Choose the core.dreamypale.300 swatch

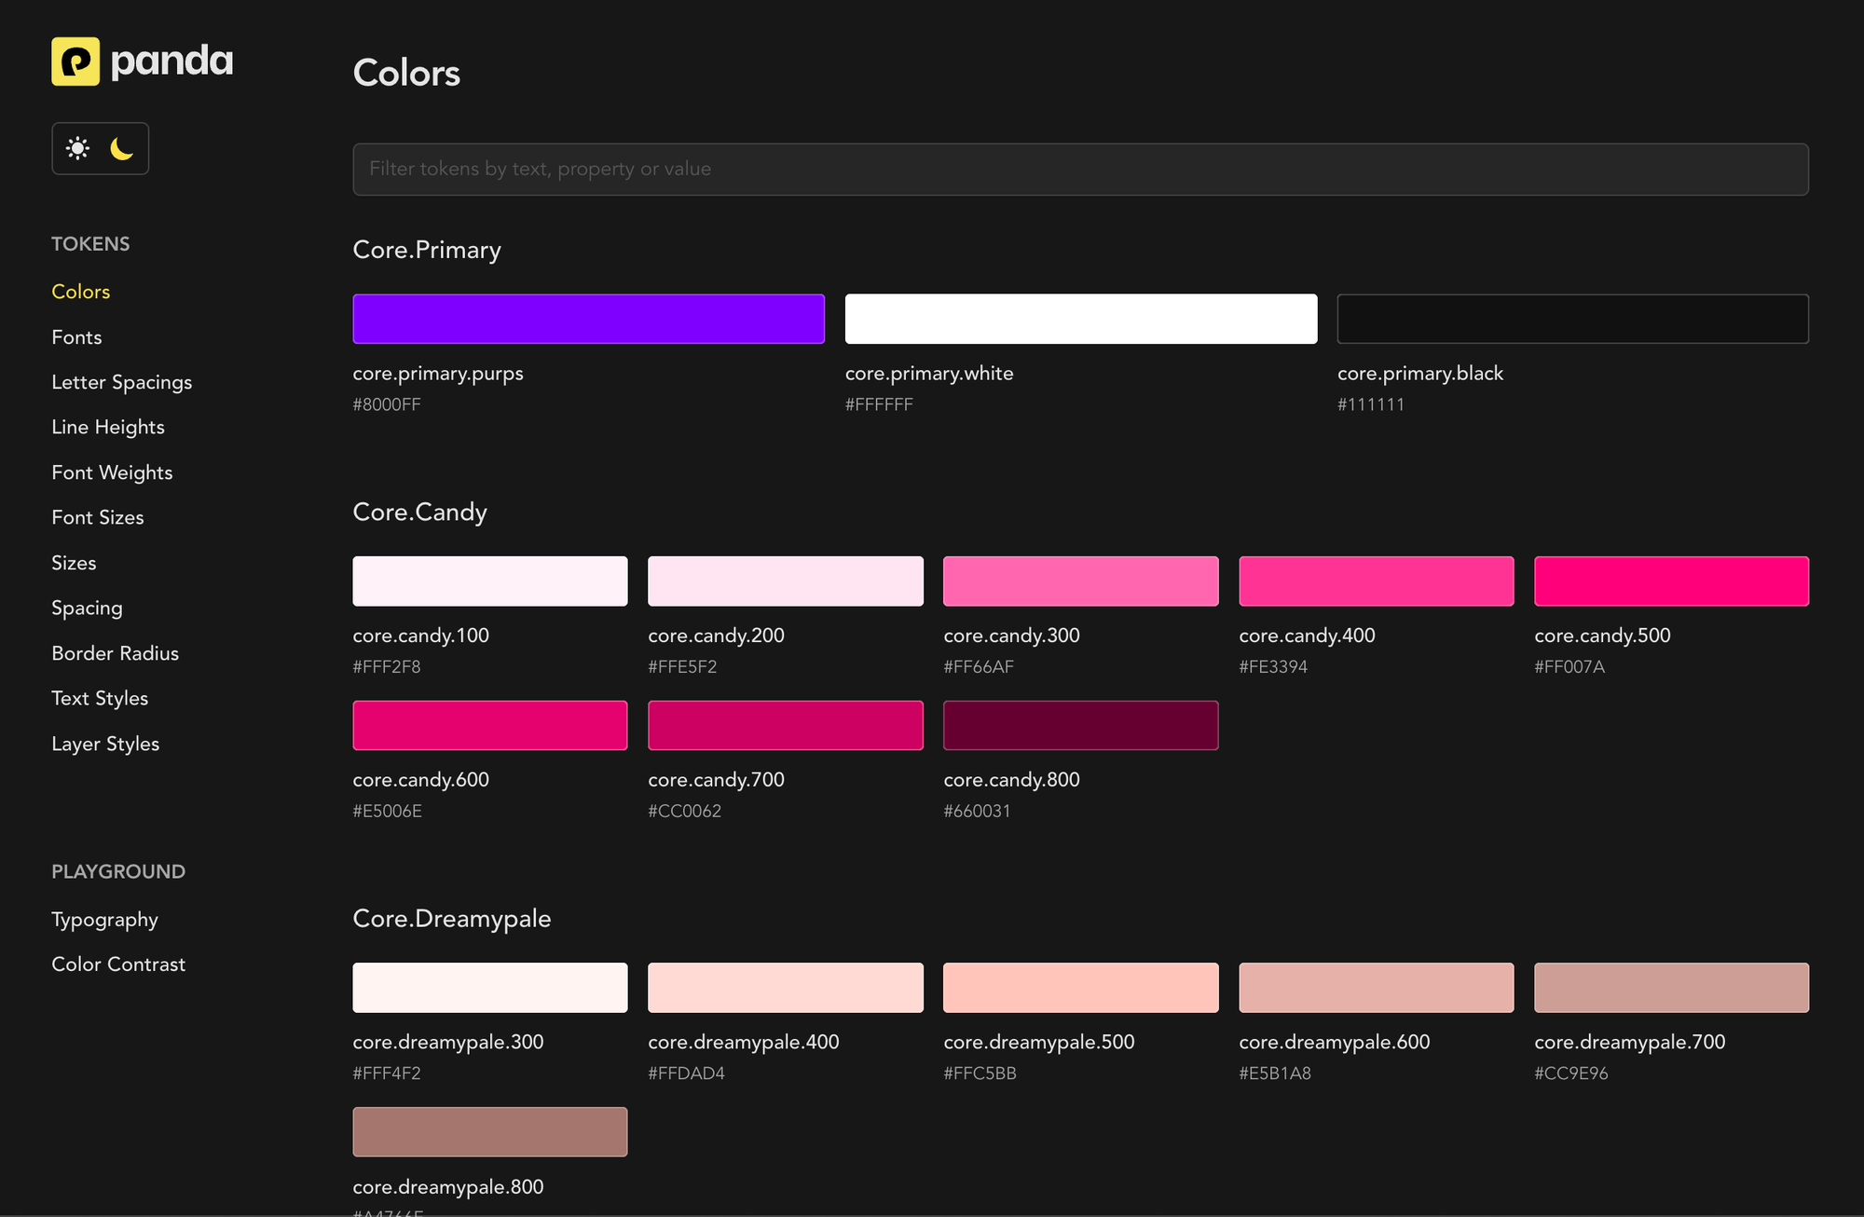[490, 988]
